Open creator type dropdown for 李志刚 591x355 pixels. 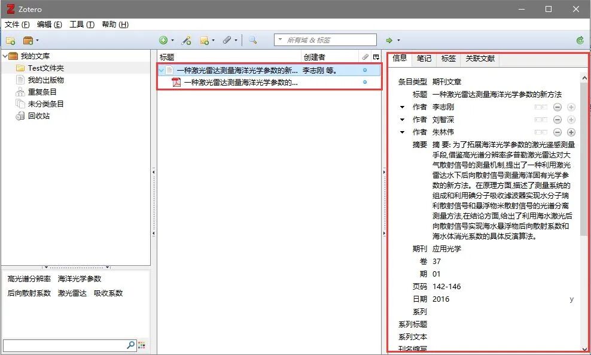402,107
